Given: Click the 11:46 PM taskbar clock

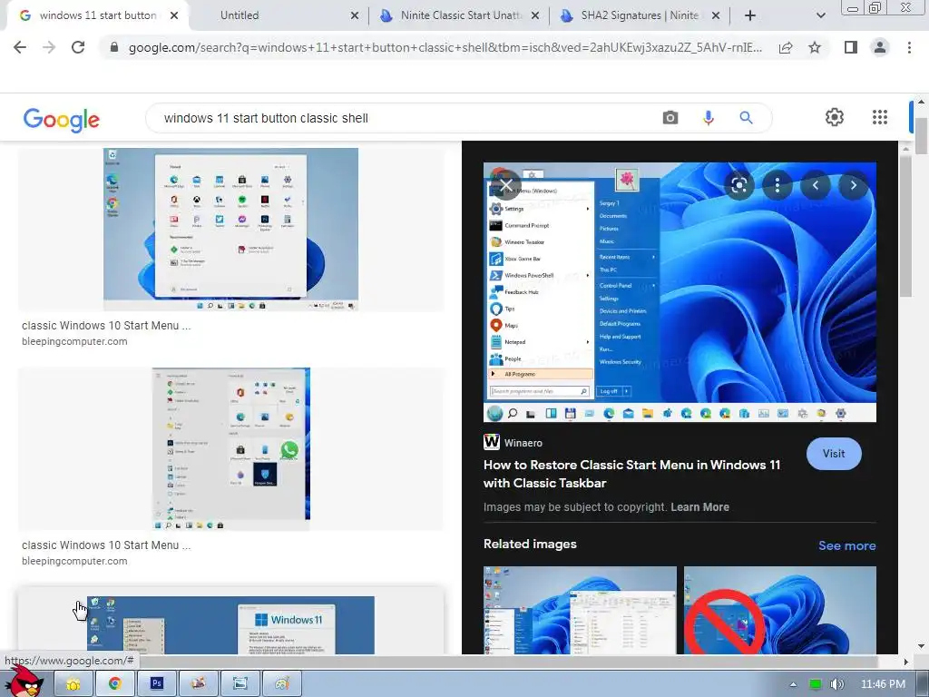Looking at the screenshot, I should coord(883,684).
